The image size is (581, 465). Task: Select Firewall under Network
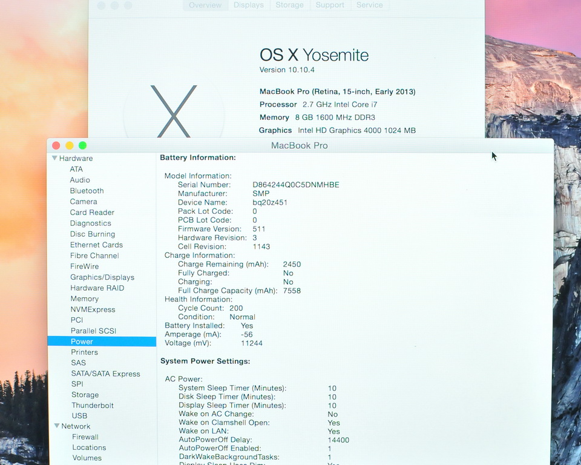(x=85, y=437)
